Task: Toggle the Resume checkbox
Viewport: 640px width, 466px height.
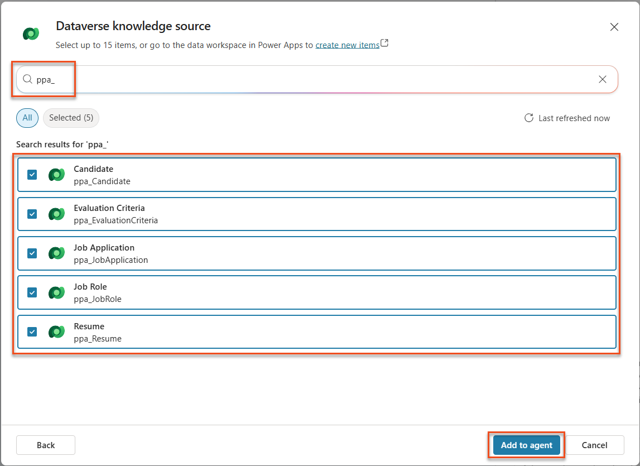Action: pyautogui.click(x=32, y=332)
